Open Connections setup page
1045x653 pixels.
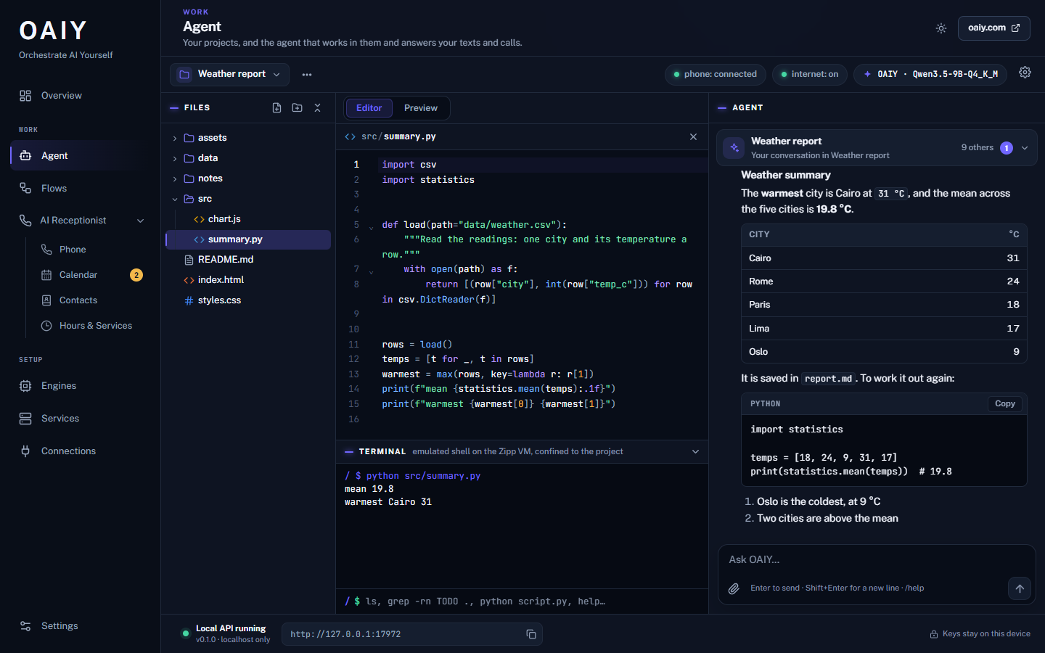pos(81,451)
